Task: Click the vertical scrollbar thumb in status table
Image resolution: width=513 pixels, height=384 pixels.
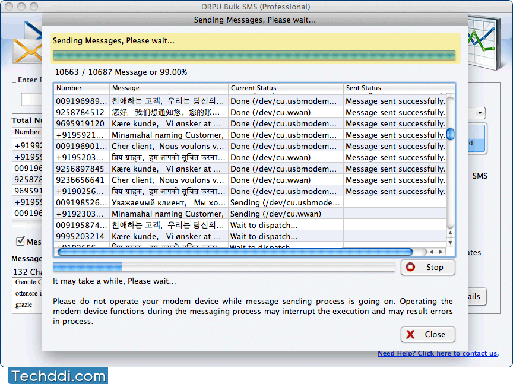Action: coord(451,134)
